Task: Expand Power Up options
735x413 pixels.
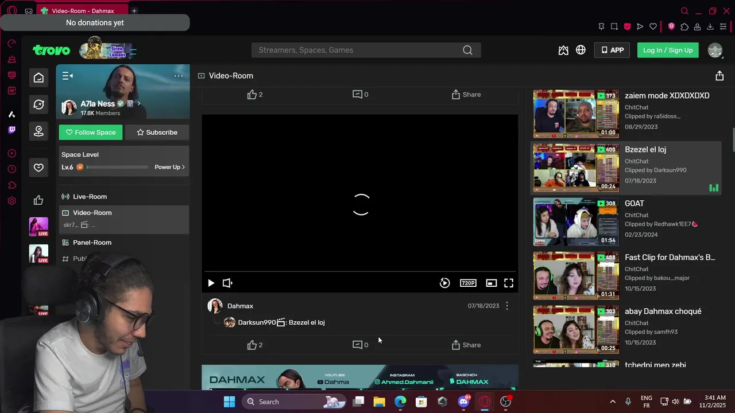Action: 169,167
